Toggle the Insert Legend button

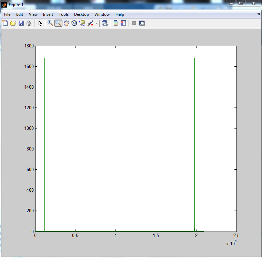click(123, 23)
